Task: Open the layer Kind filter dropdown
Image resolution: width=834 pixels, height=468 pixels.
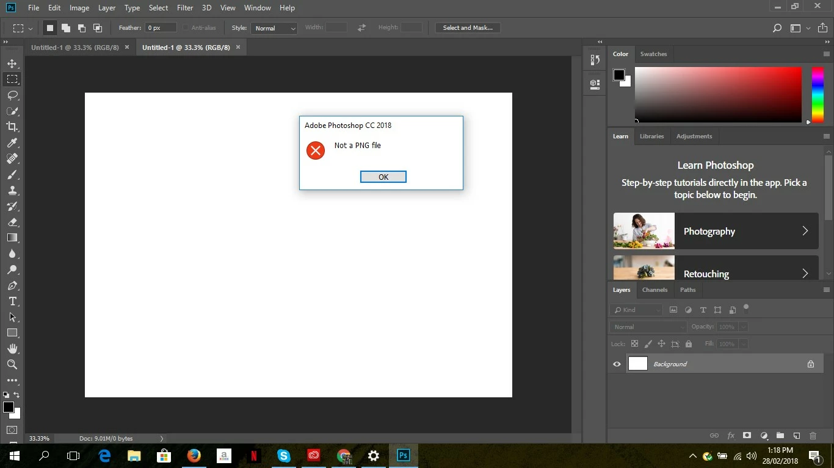Action: [636, 310]
